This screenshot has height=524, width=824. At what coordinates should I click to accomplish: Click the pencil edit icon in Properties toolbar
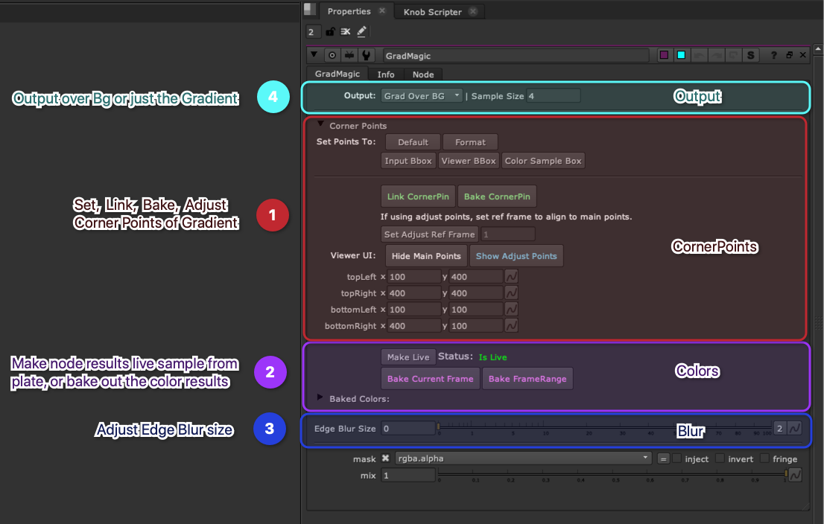[x=361, y=31]
